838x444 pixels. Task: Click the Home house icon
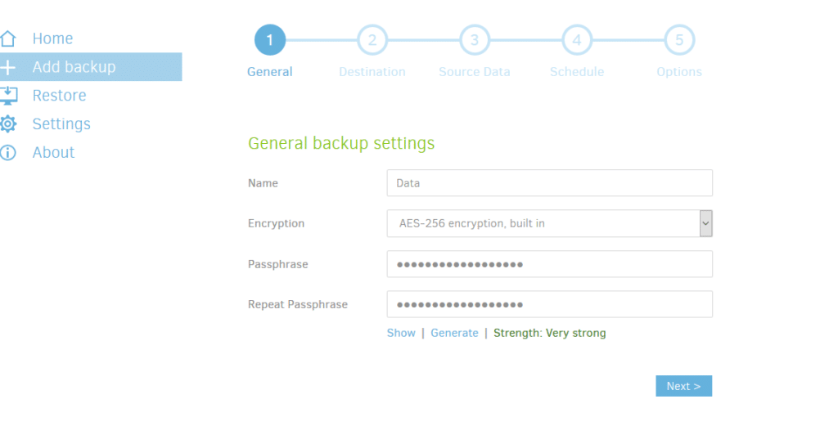click(x=8, y=38)
